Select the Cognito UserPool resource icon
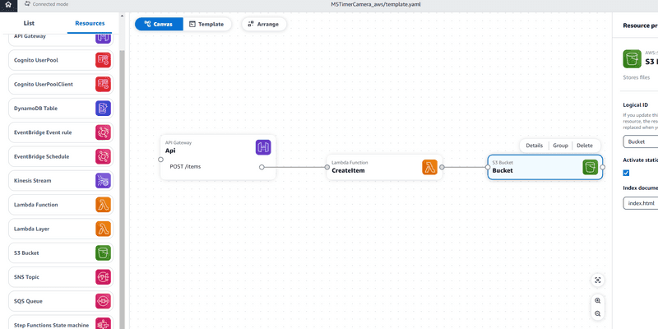 click(104, 60)
